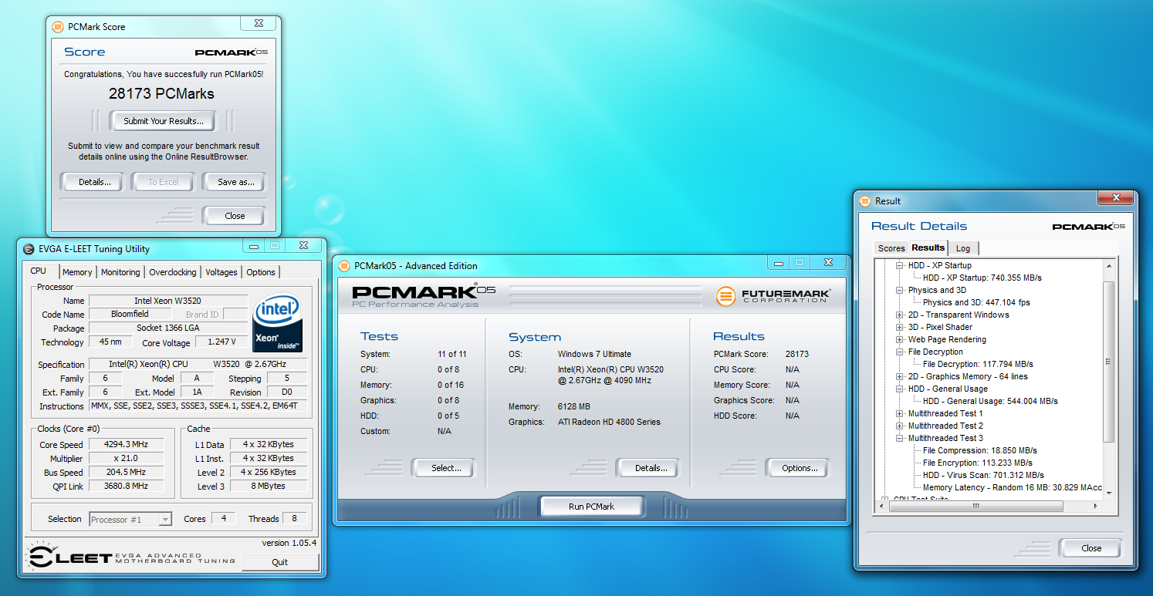
Task: Click the Core Speed value 4294.3 MHz
Action: [x=125, y=445]
